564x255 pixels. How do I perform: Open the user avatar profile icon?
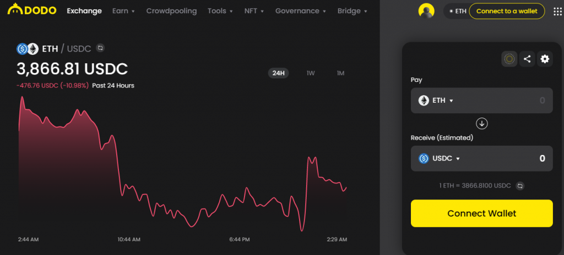[426, 11]
